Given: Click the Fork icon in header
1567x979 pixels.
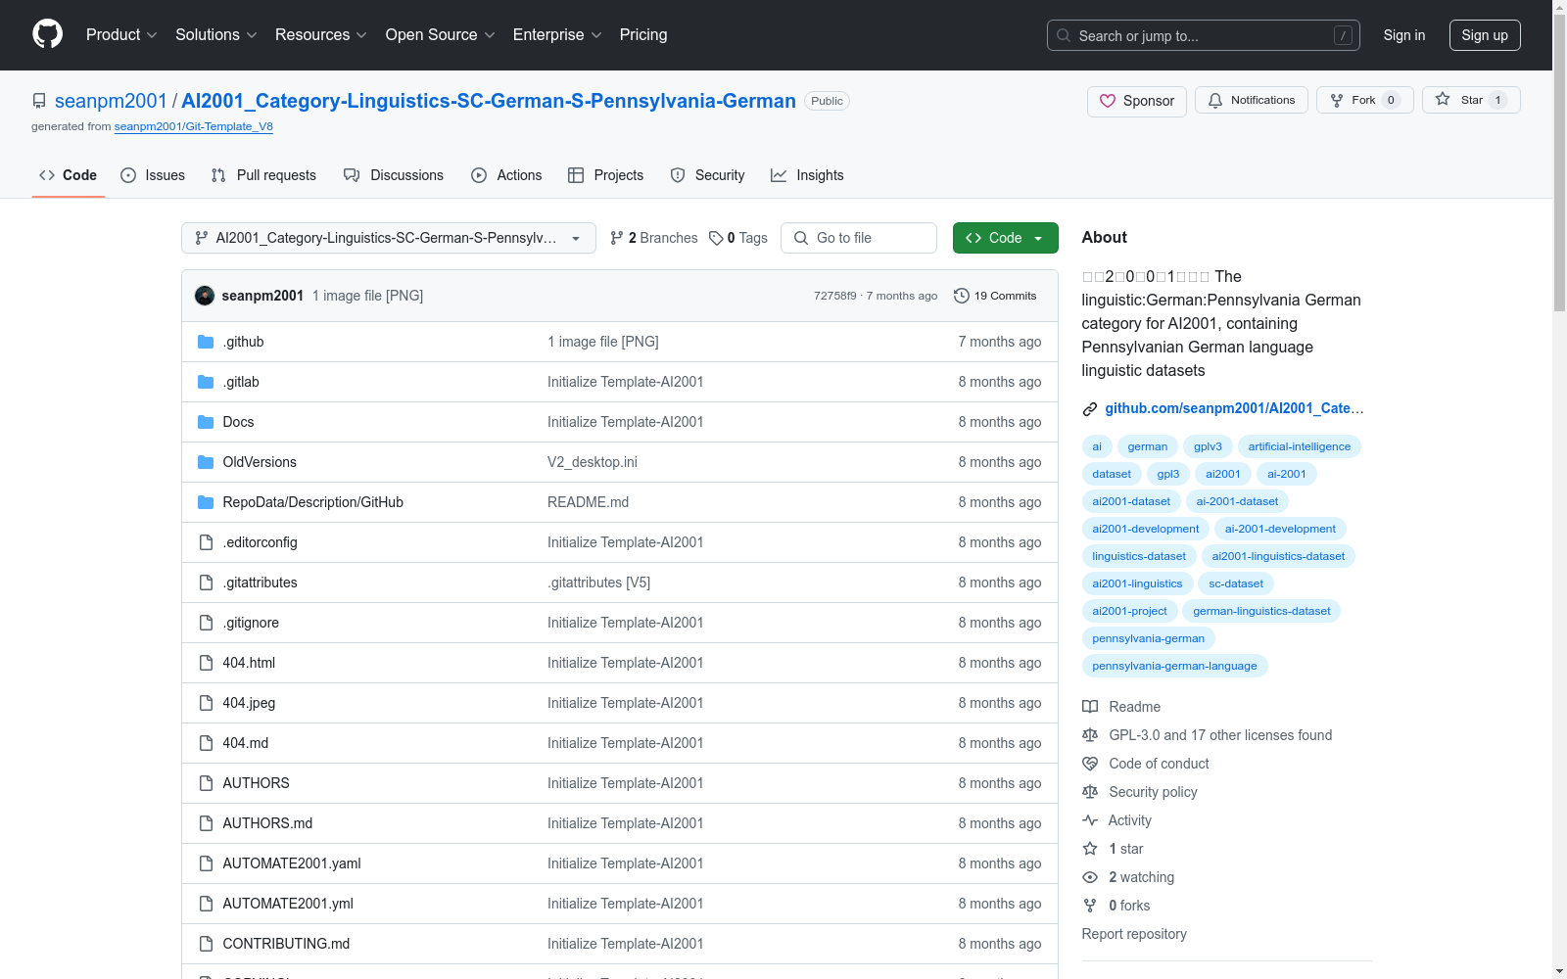Looking at the screenshot, I should point(1337,101).
